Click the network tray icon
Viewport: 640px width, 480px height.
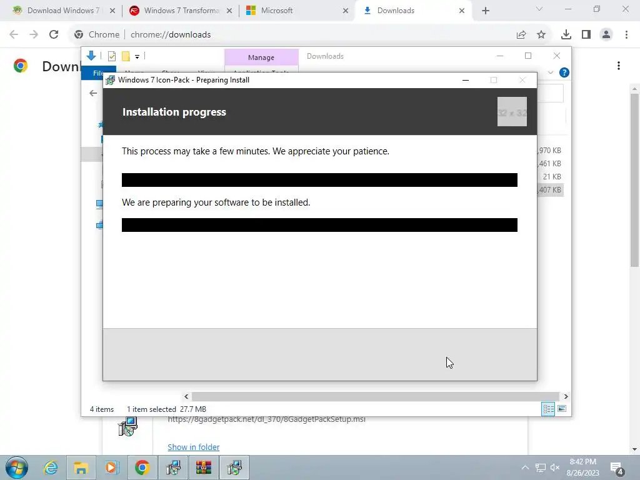click(x=541, y=467)
